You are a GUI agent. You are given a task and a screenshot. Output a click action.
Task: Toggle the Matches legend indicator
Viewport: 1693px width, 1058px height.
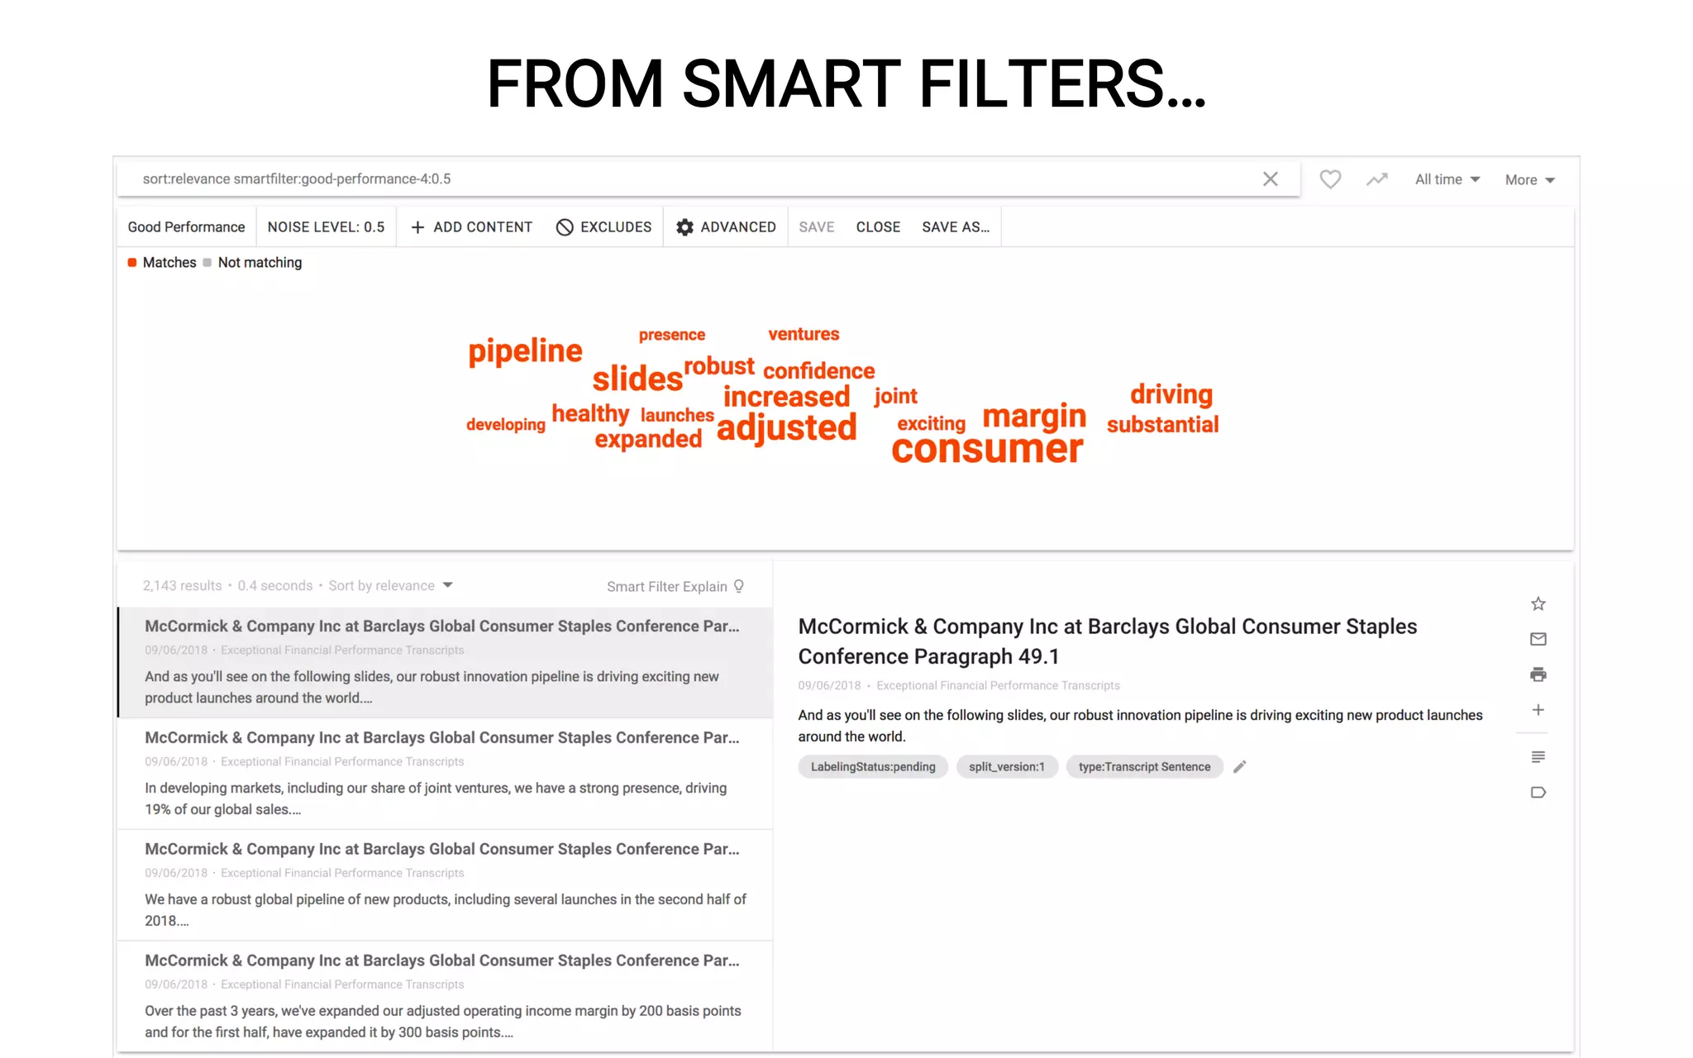(132, 262)
